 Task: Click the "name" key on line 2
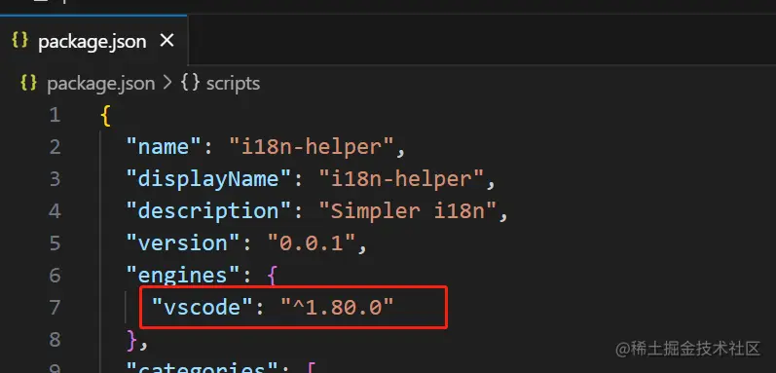pyautogui.click(x=165, y=147)
